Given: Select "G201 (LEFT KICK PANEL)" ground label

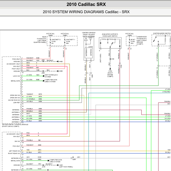Looking at the screenshot, I should (x=66, y=166).
